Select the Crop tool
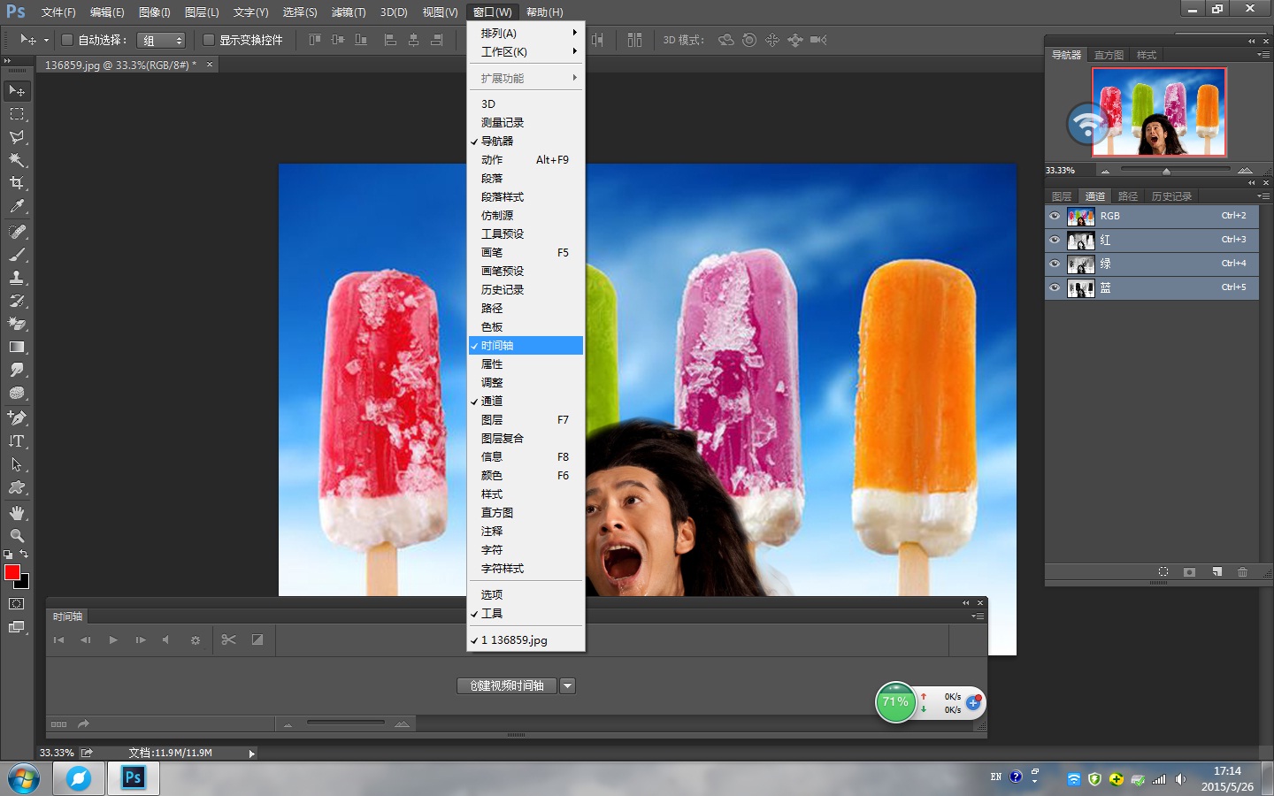This screenshot has width=1274, height=796. [17, 183]
